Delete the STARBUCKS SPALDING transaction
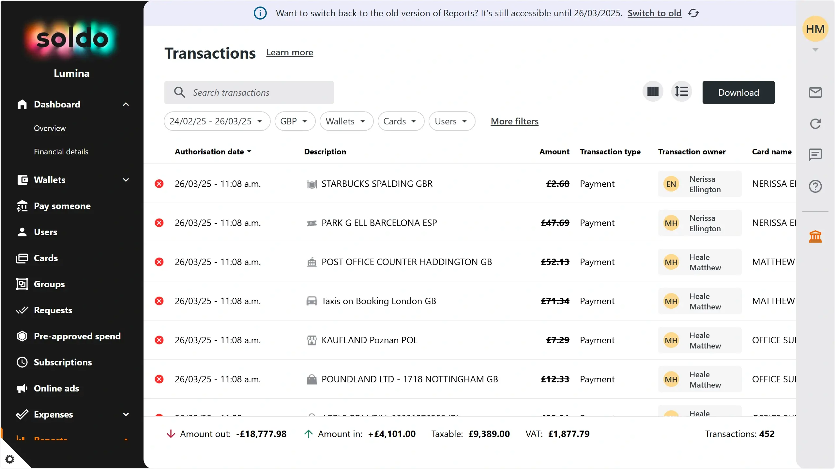835x469 pixels. (x=159, y=184)
